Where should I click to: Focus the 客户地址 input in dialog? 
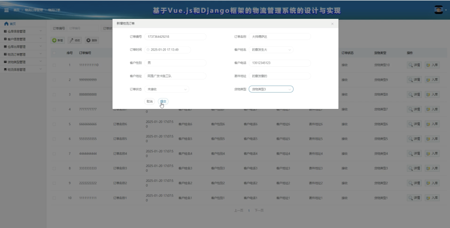pos(175,76)
